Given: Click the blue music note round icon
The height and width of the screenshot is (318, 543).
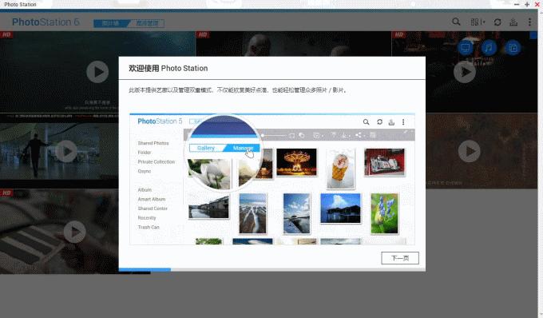Looking at the screenshot, I should tap(489, 48).
